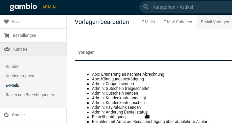Select E-Mails in the sidebar submenu
This screenshot has height=124, width=232.
point(13,85)
